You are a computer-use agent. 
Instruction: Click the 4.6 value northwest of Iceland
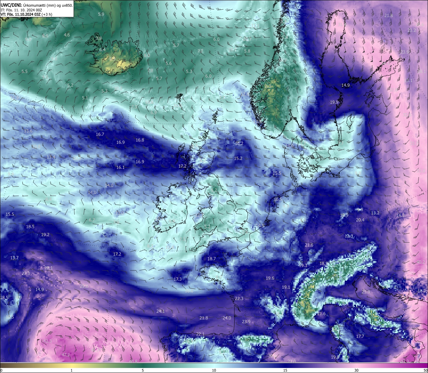(x=67, y=35)
